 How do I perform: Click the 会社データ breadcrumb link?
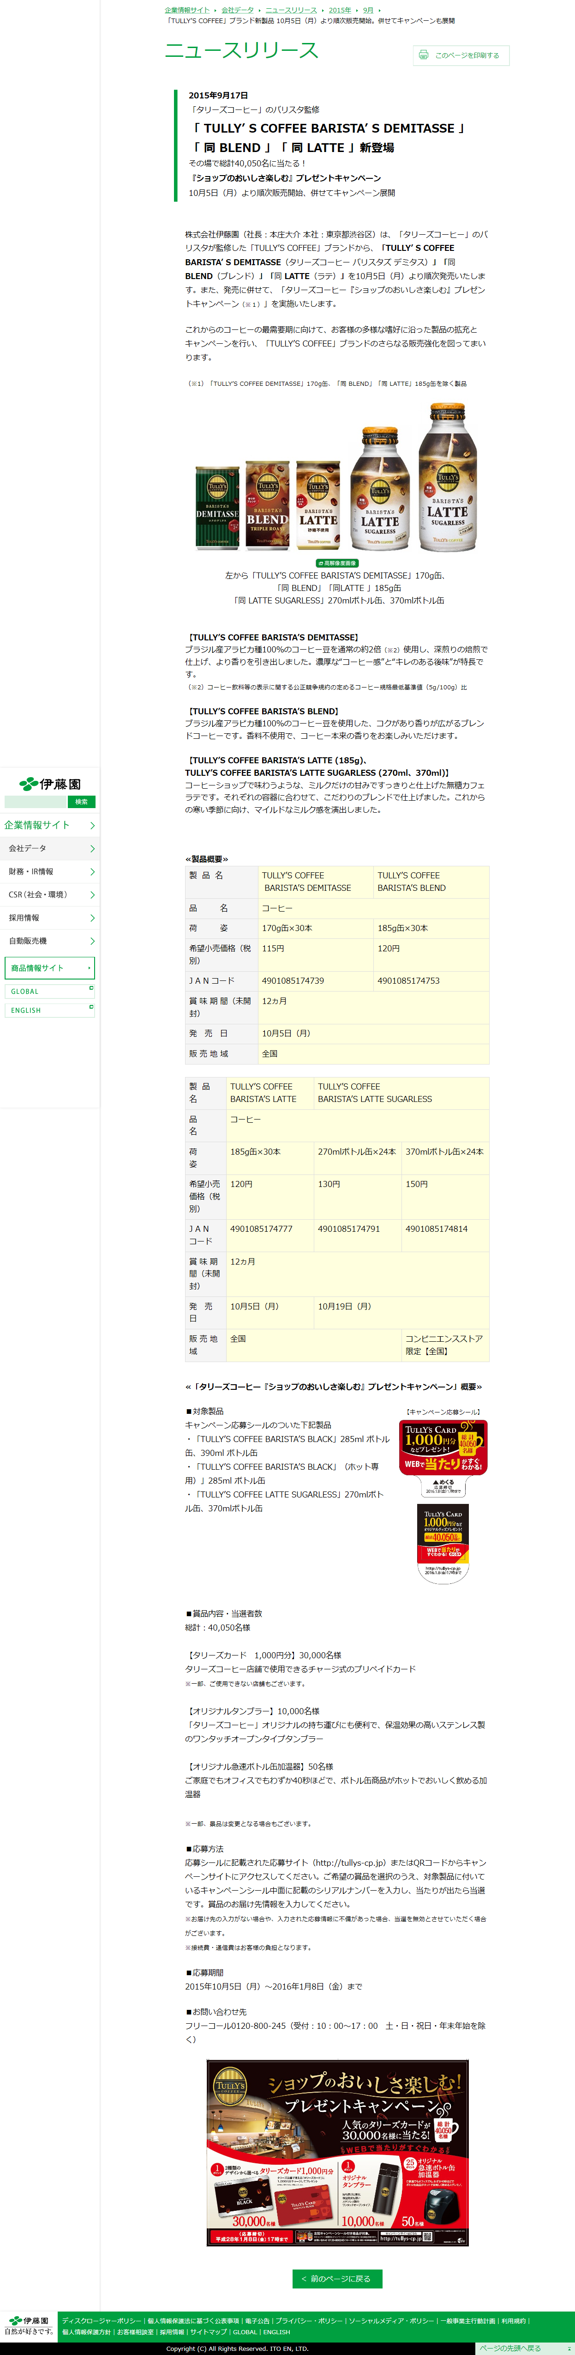237,10
